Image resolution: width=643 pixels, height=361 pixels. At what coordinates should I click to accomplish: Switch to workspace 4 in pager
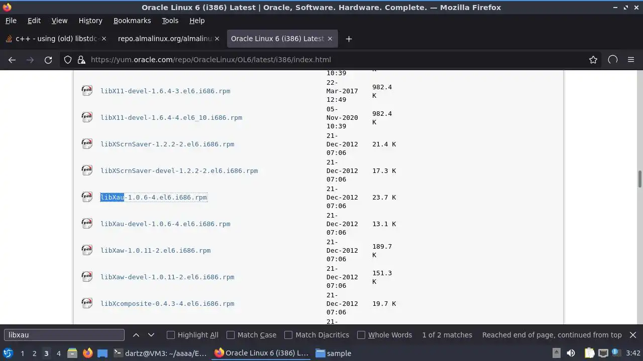pos(58,353)
